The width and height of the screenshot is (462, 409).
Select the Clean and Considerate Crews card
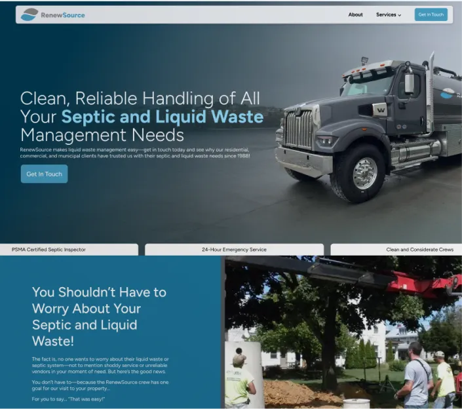tap(396, 250)
